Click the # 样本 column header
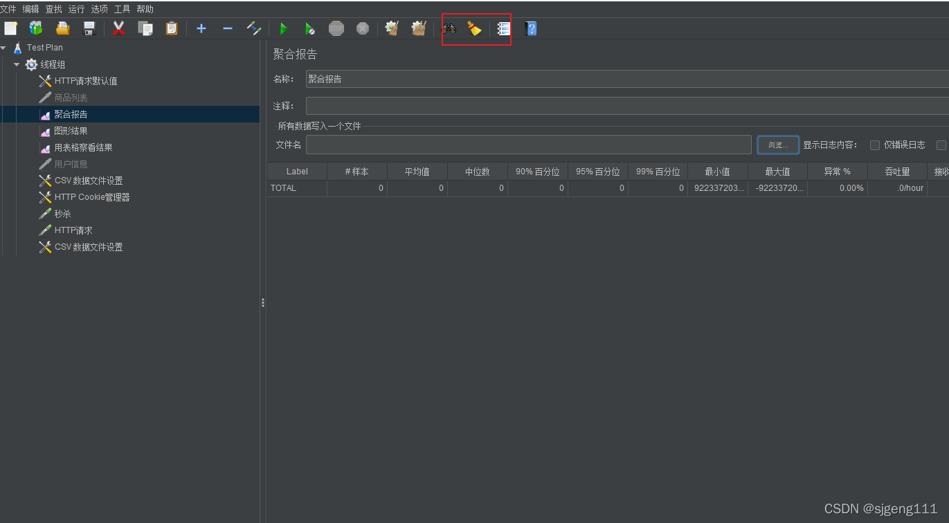 (357, 172)
